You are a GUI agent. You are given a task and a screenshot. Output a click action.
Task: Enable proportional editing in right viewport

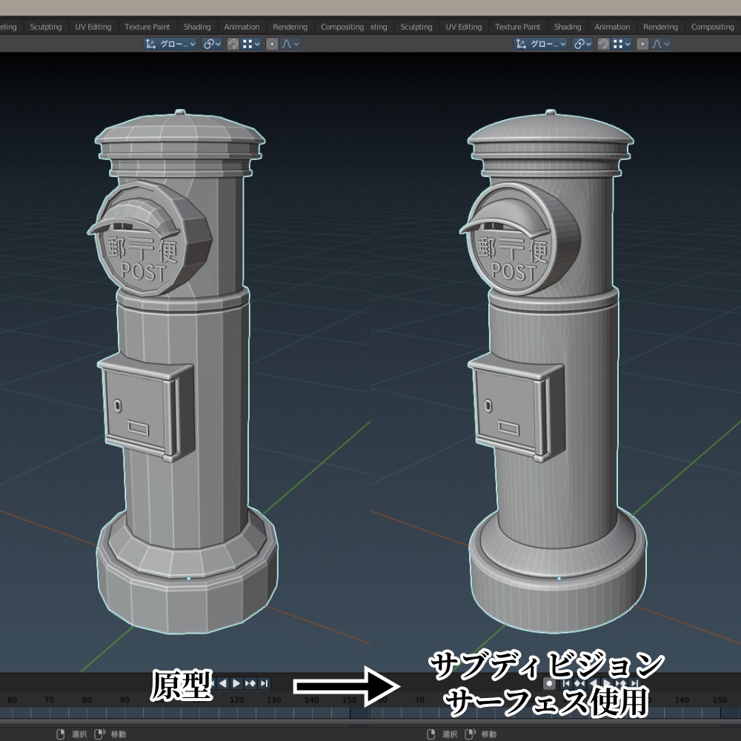point(642,43)
